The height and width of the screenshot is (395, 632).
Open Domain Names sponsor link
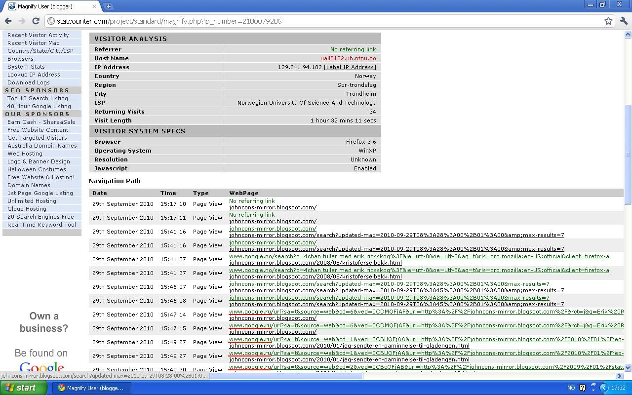pos(29,185)
